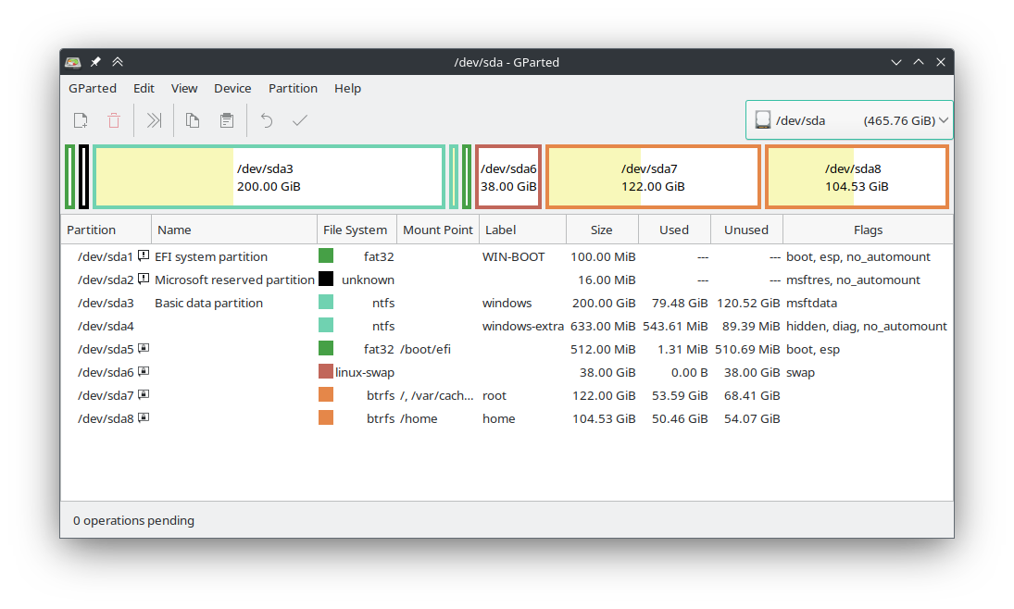Click the 'windows-extra' label cell

(x=522, y=327)
